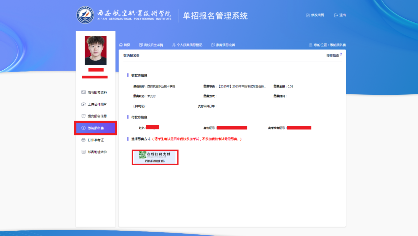Click the camera icon for 上传证件照片

[83, 104]
